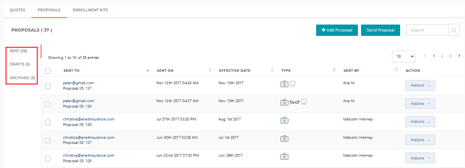Screen dimensions: 465x168
Task: Click medical kit icon for Proposal ID 136
Action: (x=284, y=103)
